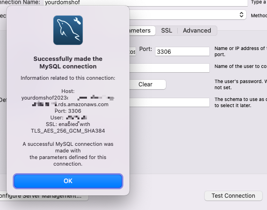Click 'Name of the user to' help text
The image size is (267, 210).
241,67
